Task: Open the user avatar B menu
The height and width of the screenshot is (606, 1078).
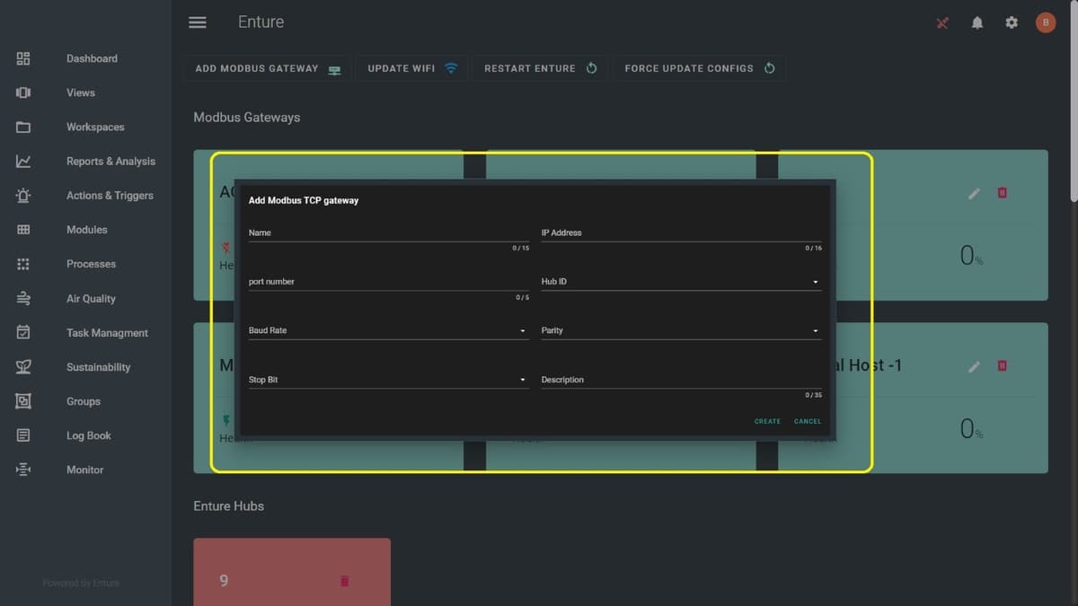Action: click(x=1046, y=23)
